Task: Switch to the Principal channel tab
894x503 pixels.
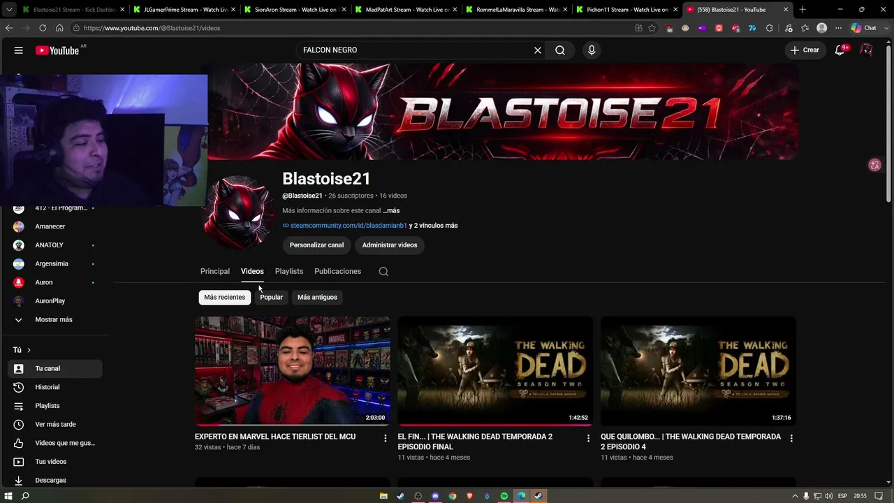Action: 215,271
